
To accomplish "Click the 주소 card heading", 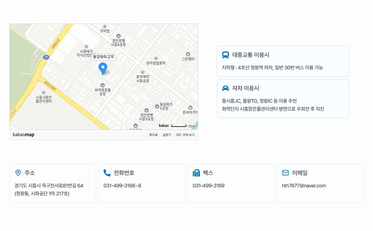I will [30, 173].
